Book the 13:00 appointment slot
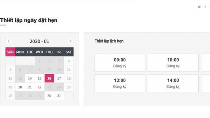Image resolution: width=210 pixels, height=118 pixels. [120, 83]
